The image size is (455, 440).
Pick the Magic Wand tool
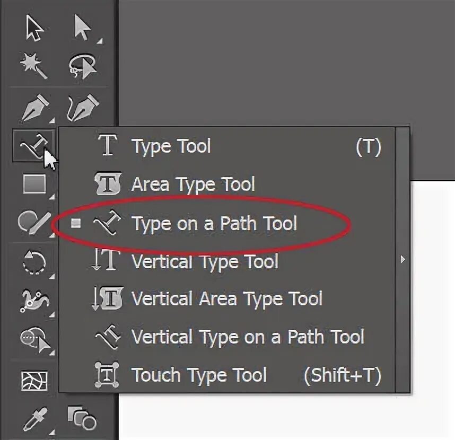tap(33, 66)
